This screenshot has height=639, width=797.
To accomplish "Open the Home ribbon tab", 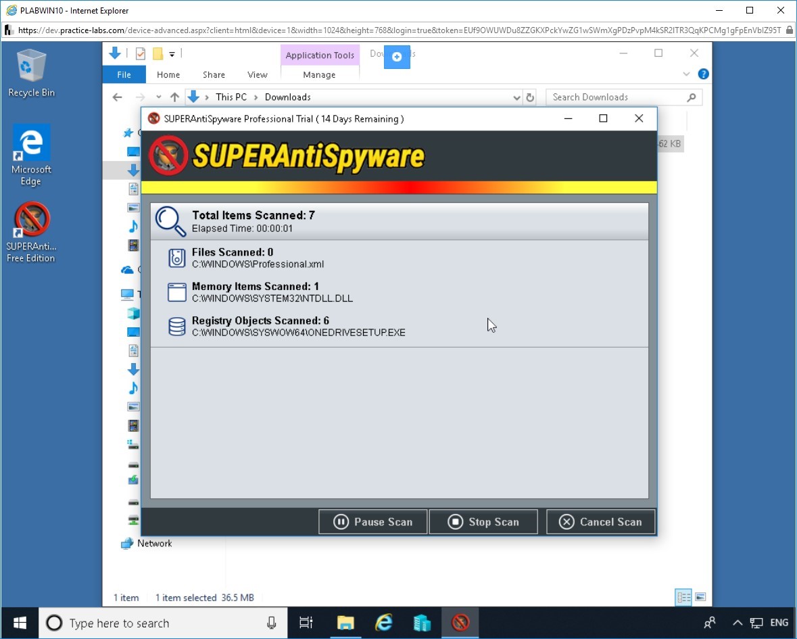I will tap(168, 75).
